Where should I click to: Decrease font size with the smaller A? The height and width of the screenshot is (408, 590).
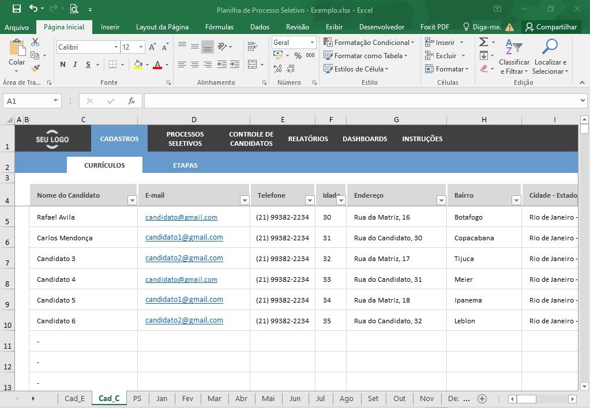pos(165,47)
